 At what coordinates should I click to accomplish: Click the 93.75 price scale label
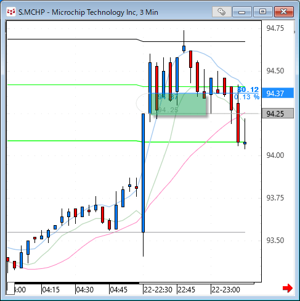click(x=275, y=198)
